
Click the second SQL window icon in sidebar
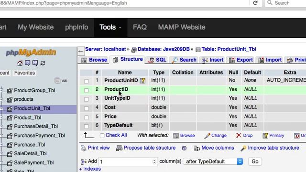pyautogui.click(x=35, y=63)
